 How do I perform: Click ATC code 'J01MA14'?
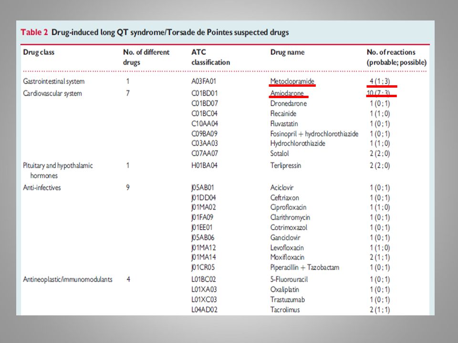point(204,257)
